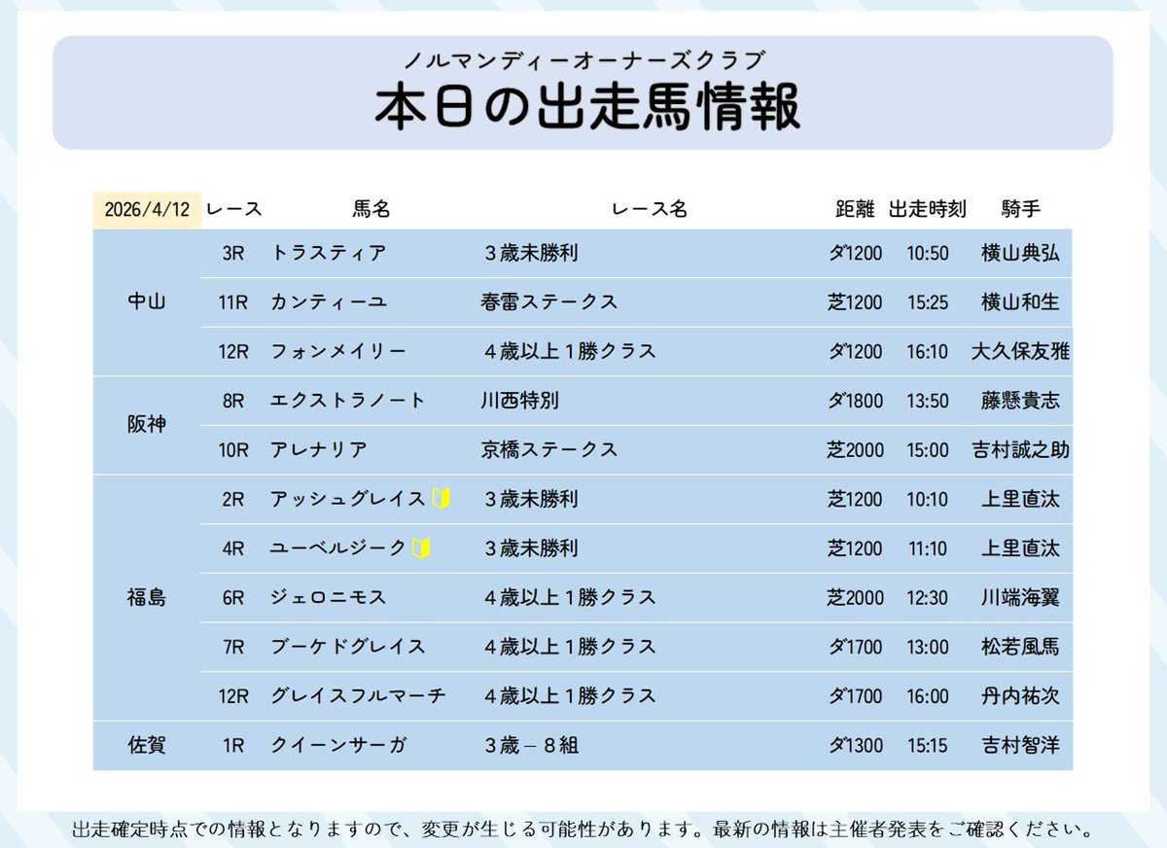Click distance ダ1300 in クイーンサーガ row
The height and width of the screenshot is (848, 1167).
(x=855, y=745)
